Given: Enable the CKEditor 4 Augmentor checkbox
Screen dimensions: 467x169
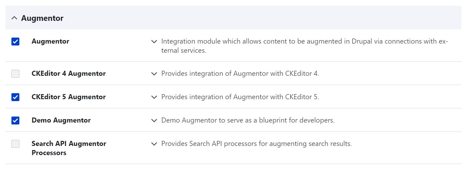Looking at the screenshot, I should tap(15, 74).
